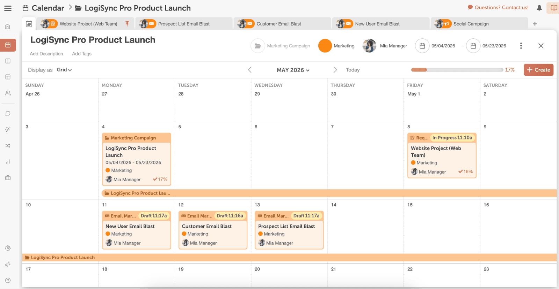Open the help question mark icon
This screenshot has width=559, height=289.
click(x=8, y=280)
